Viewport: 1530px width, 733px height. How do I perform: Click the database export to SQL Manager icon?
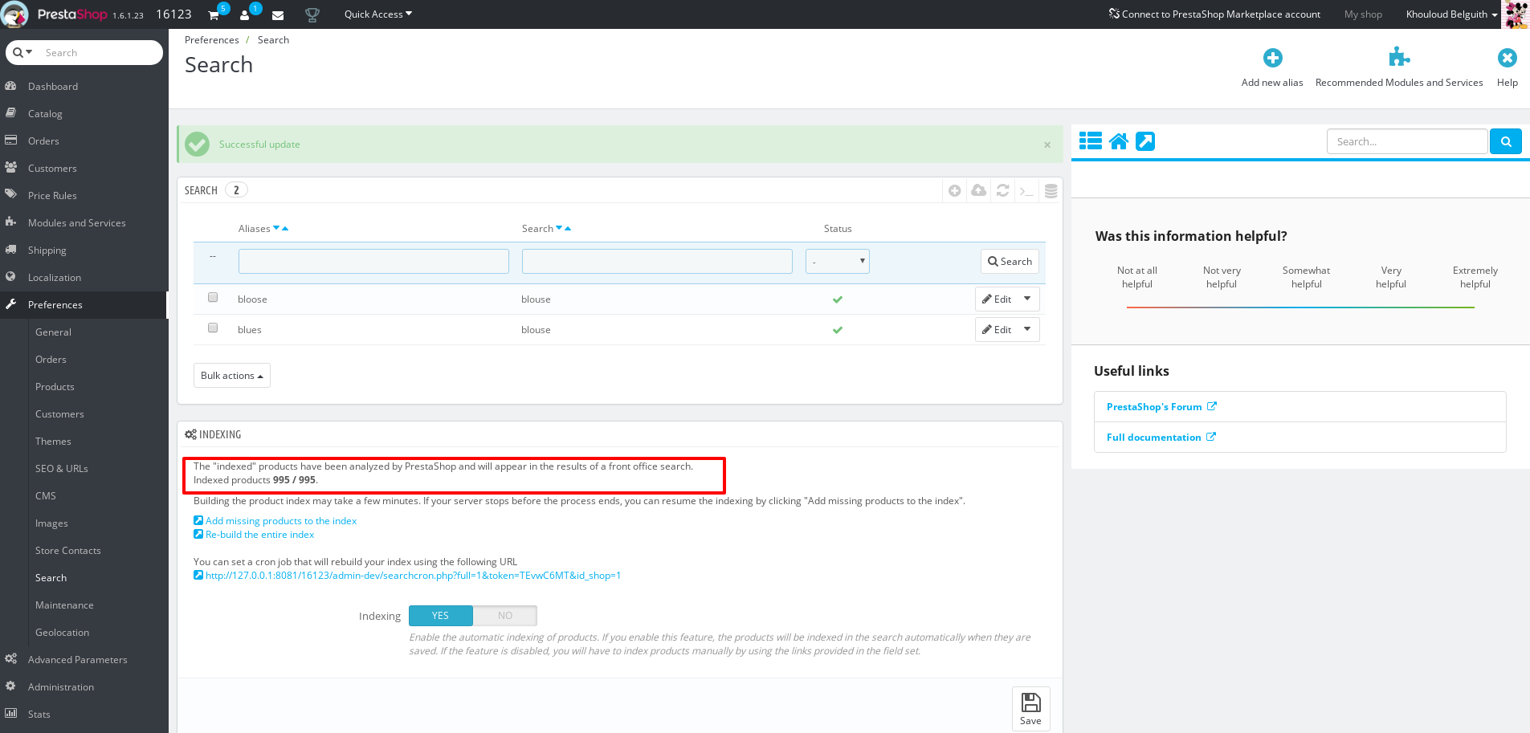[x=1051, y=190]
